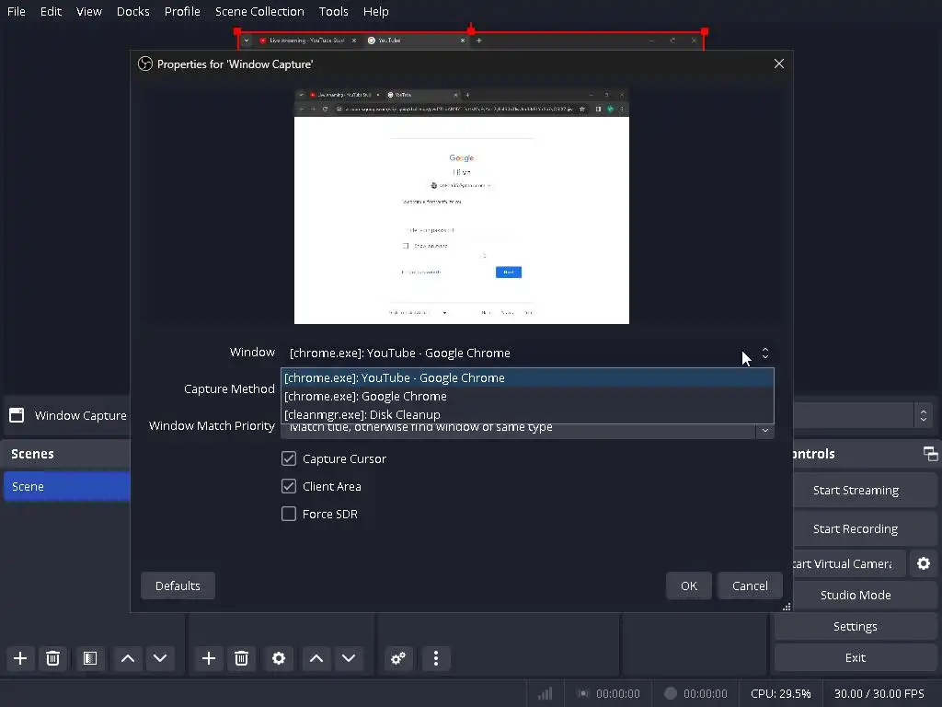Click Start Recording button
942x707 pixels.
pyautogui.click(x=856, y=529)
